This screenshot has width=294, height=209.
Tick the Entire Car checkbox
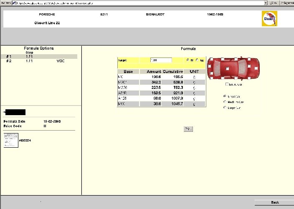pos(227,84)
